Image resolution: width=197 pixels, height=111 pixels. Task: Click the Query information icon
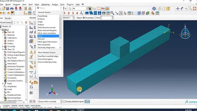[x=154, y=9]
